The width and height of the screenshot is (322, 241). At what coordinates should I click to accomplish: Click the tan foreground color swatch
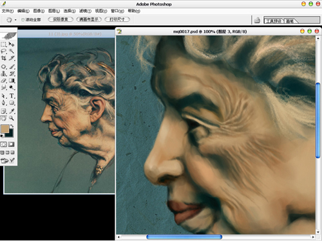5,129
